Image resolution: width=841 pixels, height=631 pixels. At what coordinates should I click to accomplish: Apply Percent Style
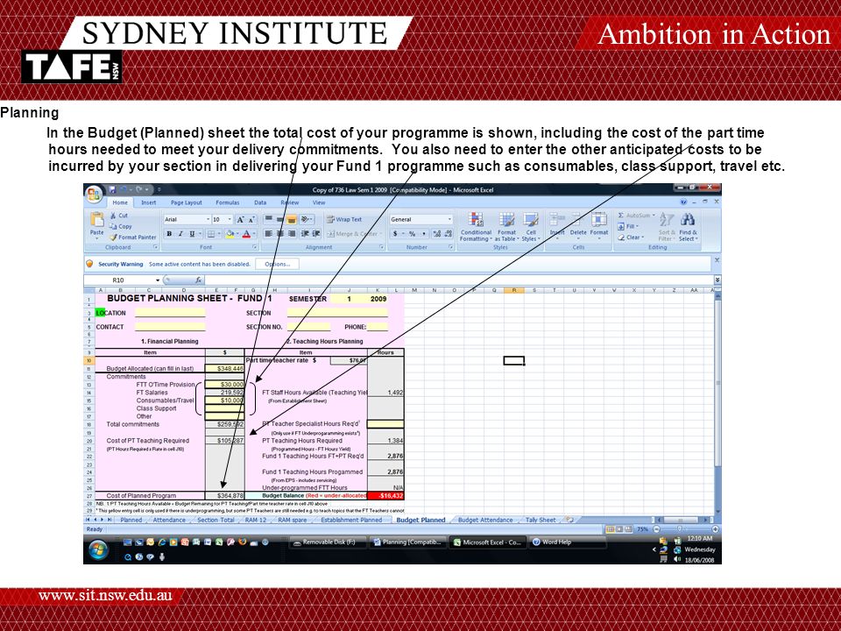pyautogui.click(x=412, y=234)
